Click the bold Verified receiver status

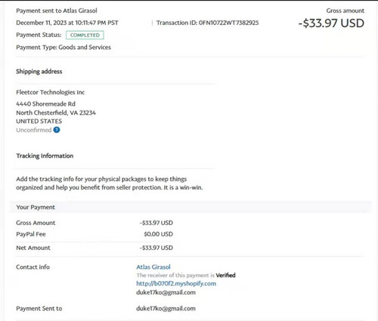[x=225, y=275]
